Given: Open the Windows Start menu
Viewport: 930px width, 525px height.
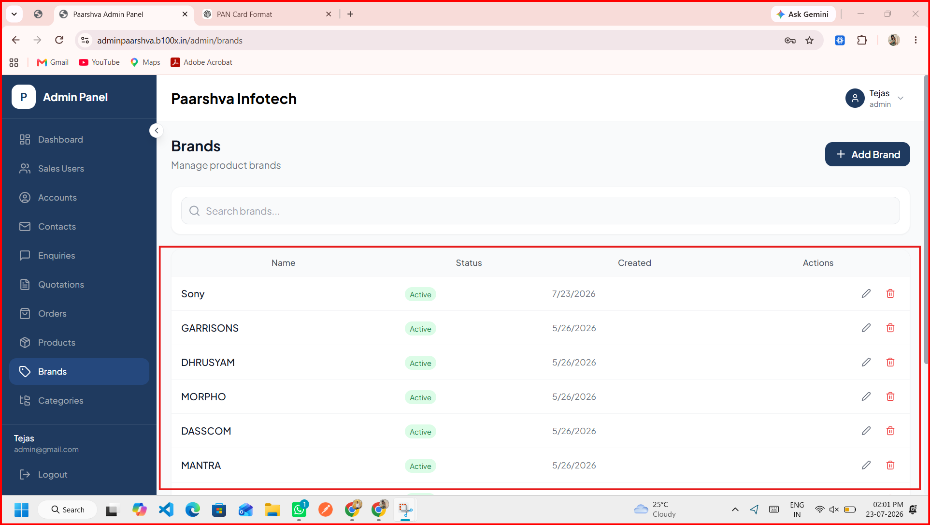Looking at the screenshot, I should (x=21, y=510).
